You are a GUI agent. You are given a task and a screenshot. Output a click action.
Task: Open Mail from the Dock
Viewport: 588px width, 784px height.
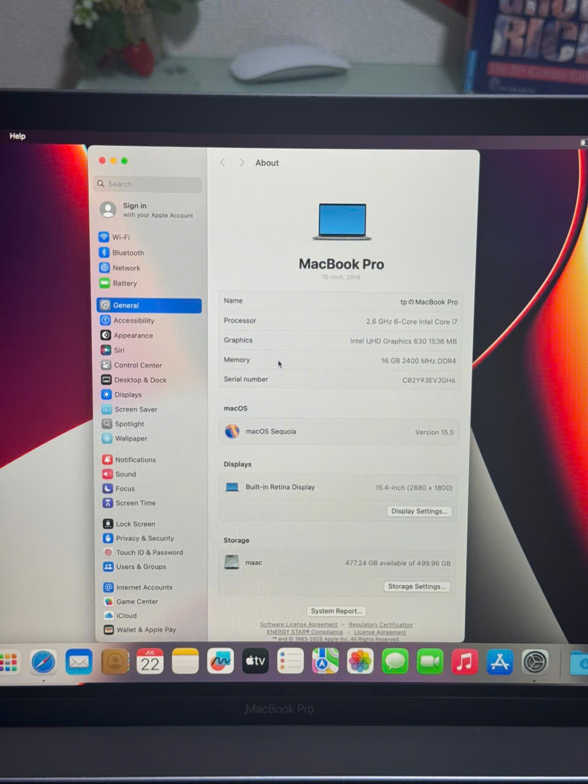pyautogui.click(x=79, y=662)
